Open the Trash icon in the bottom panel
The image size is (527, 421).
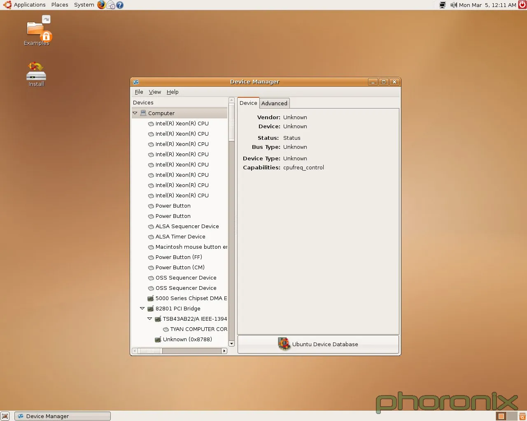522,416
